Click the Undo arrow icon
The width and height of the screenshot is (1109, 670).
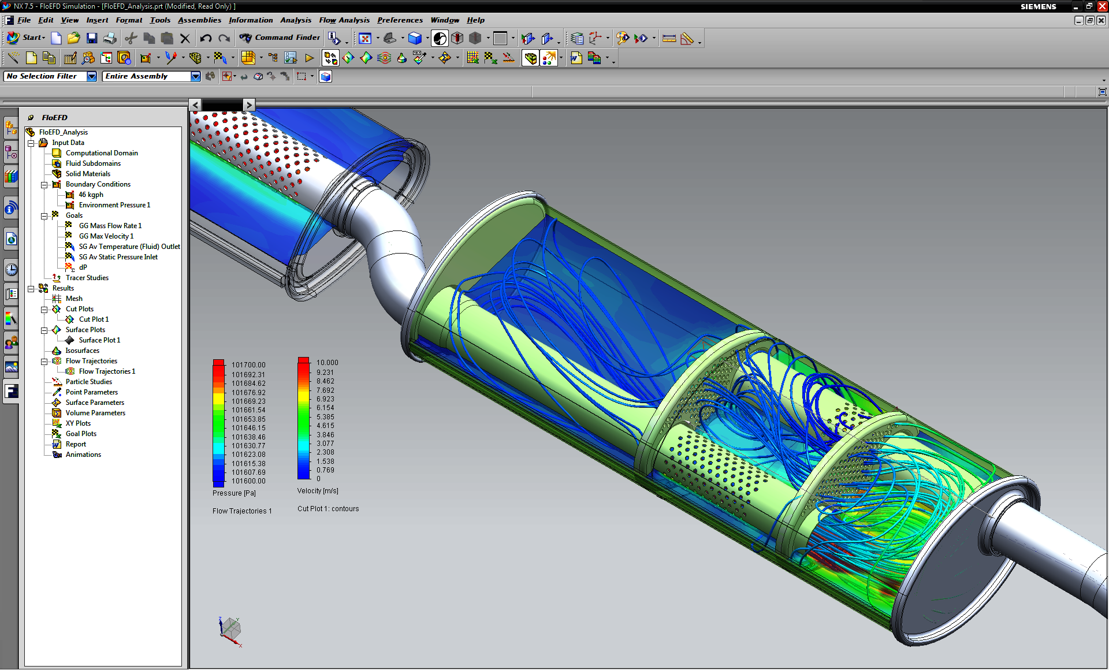tap(206, 38)
